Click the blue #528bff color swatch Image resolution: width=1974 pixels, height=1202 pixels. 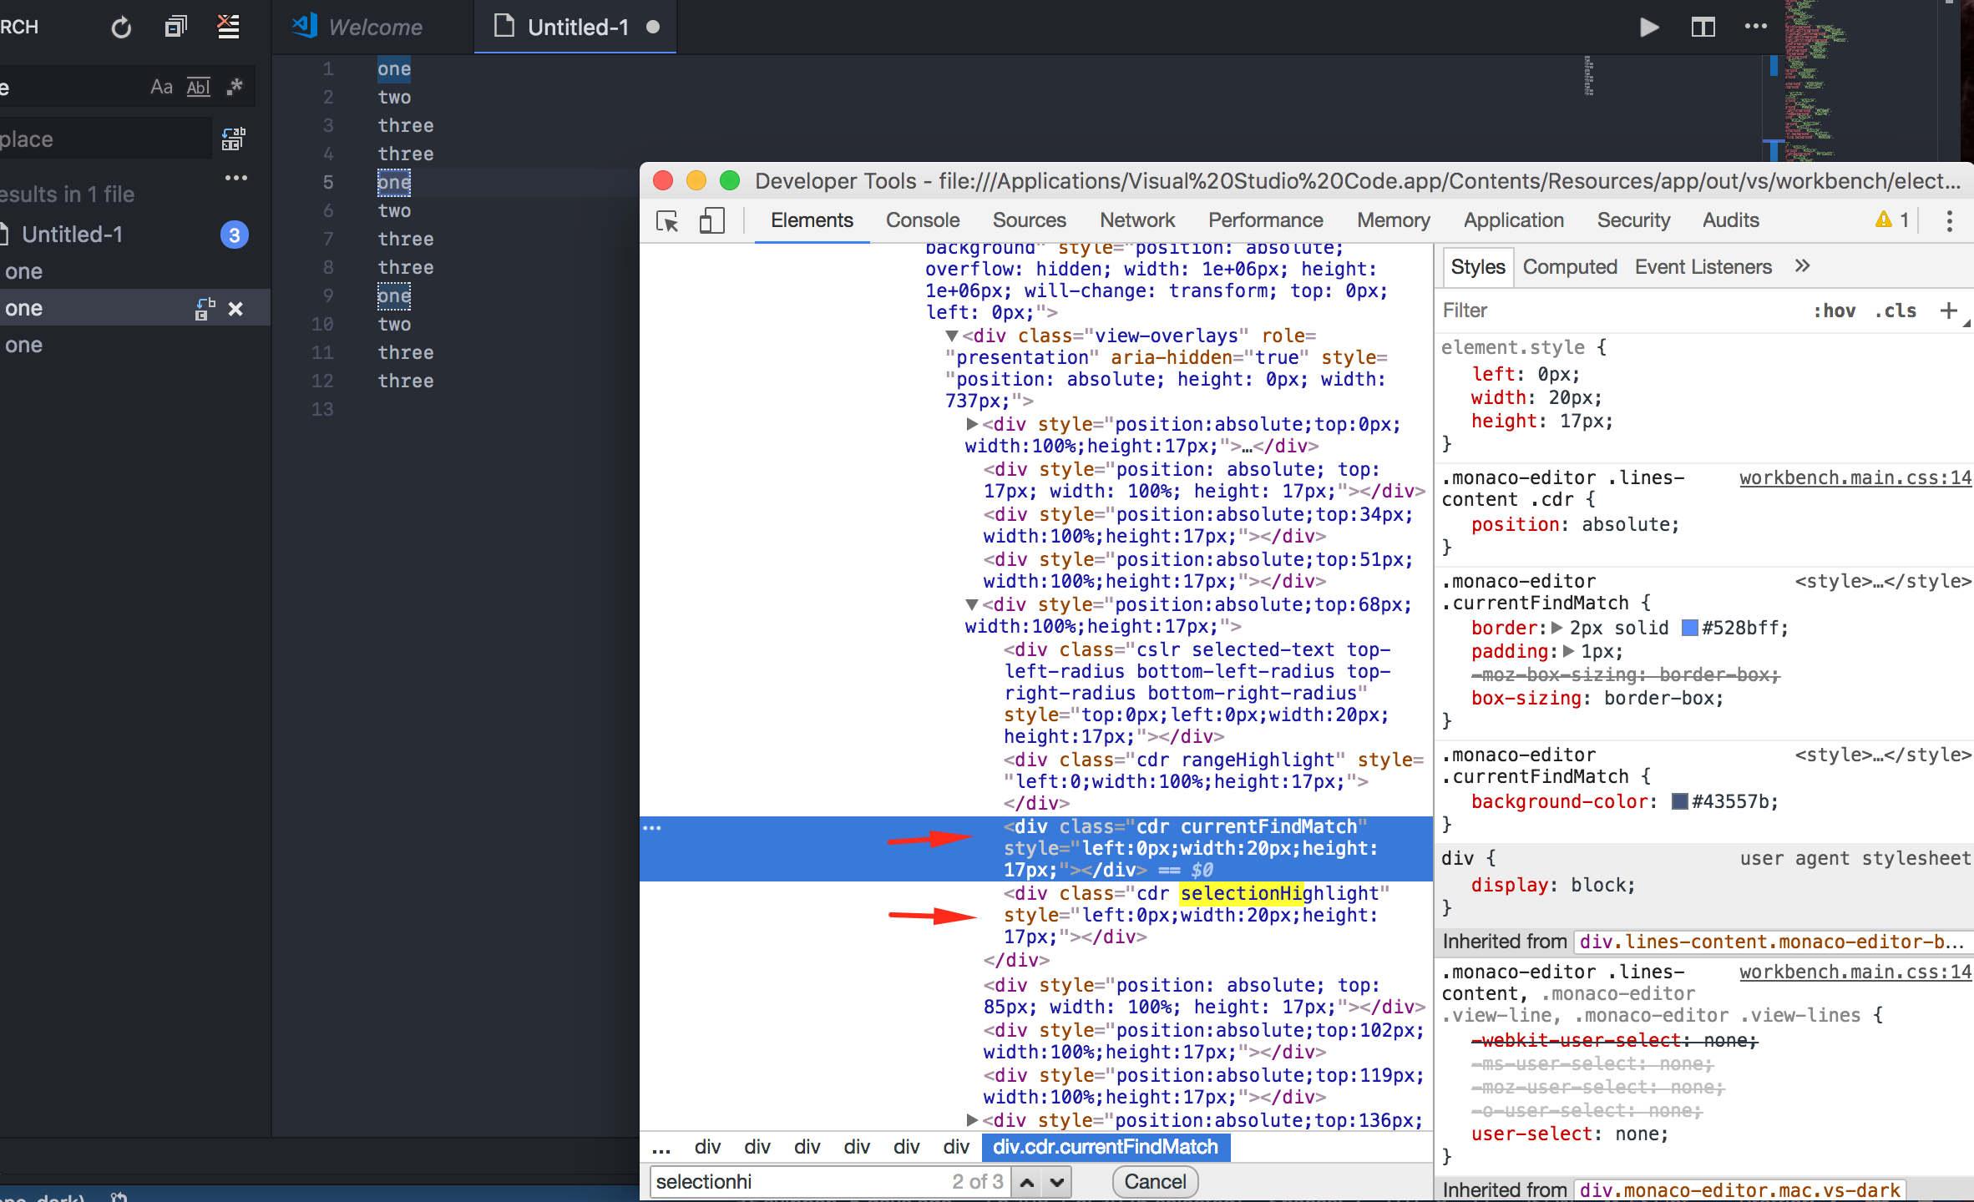tap(1688, 628)
